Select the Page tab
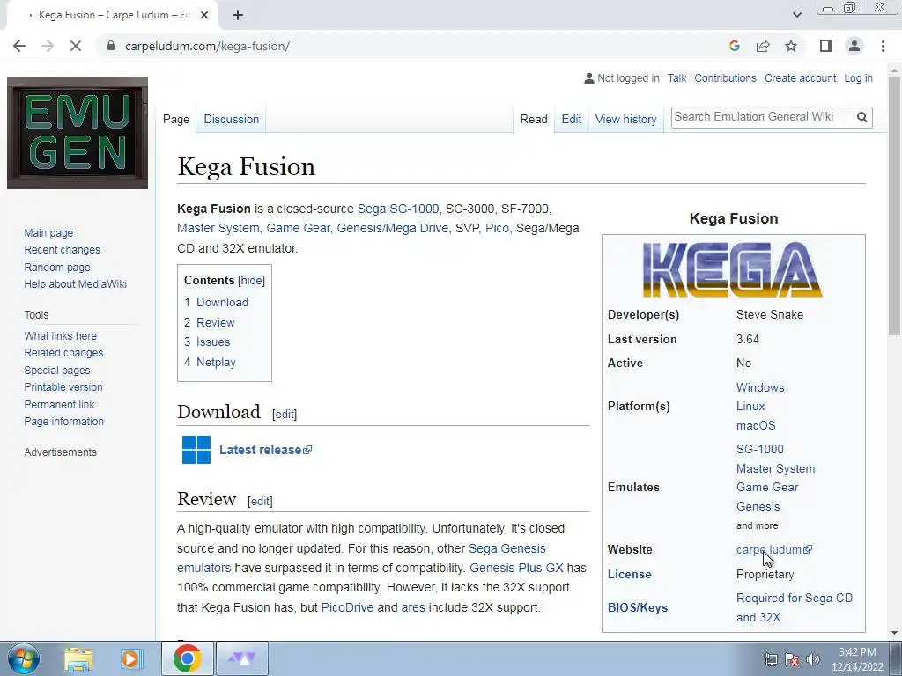The image size is (902, 676). (176, 119)
